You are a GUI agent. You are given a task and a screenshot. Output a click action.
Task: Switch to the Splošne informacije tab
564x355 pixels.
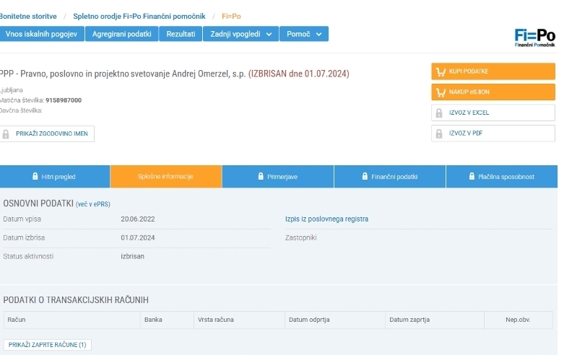pos(165,177)
